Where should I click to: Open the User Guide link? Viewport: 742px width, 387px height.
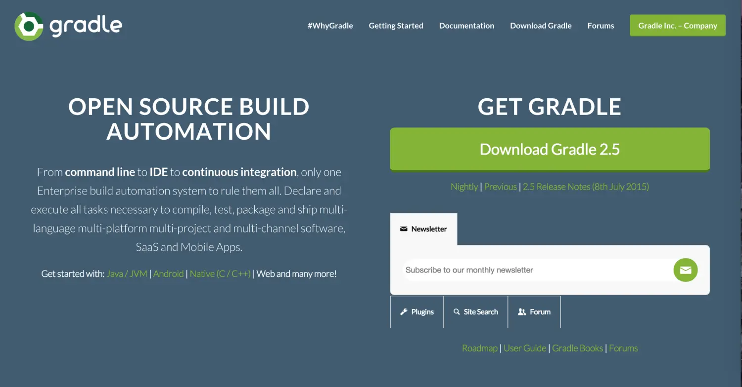point(525,348)
